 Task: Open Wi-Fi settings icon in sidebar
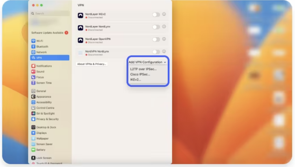(x=33, y=41)
